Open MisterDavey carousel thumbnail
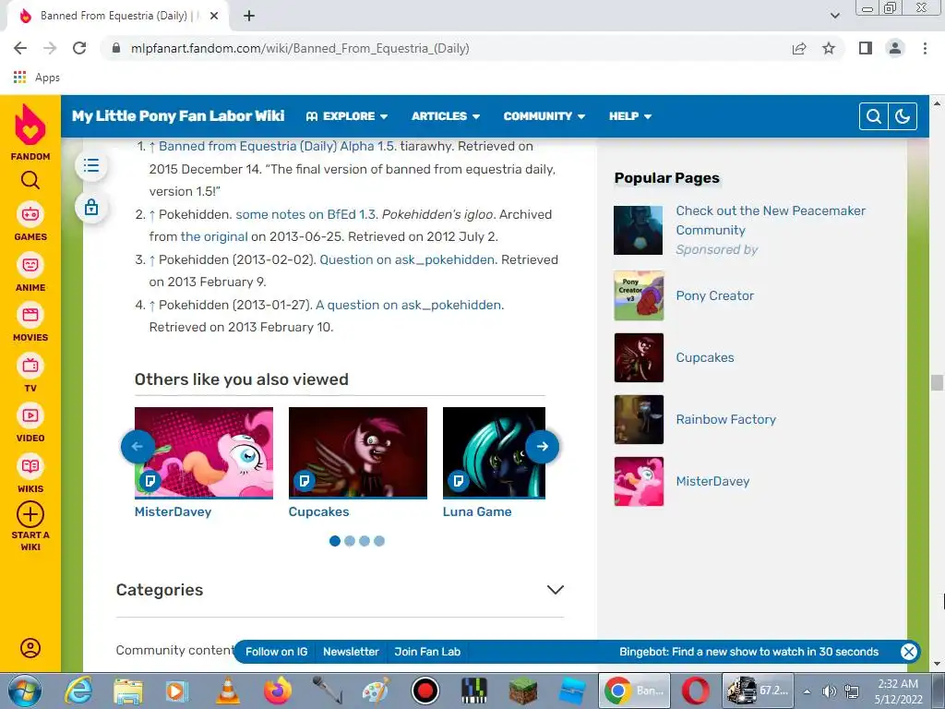Image resolution: width=945 pixels, height=709 pixels. pyautogui.click(x=204, y=452)
